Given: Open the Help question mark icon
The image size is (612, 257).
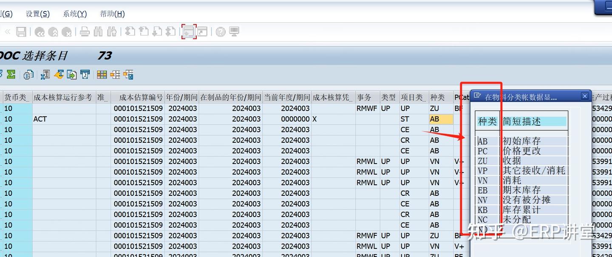Looking at the screenshot, I should [x=220, y=32].
